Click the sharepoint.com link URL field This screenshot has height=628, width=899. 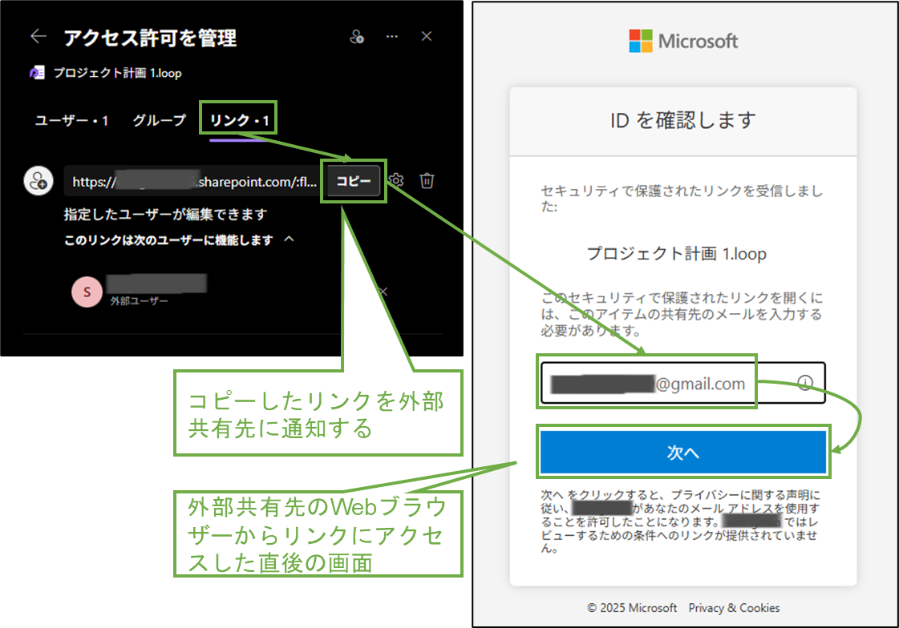coord(193,182)
